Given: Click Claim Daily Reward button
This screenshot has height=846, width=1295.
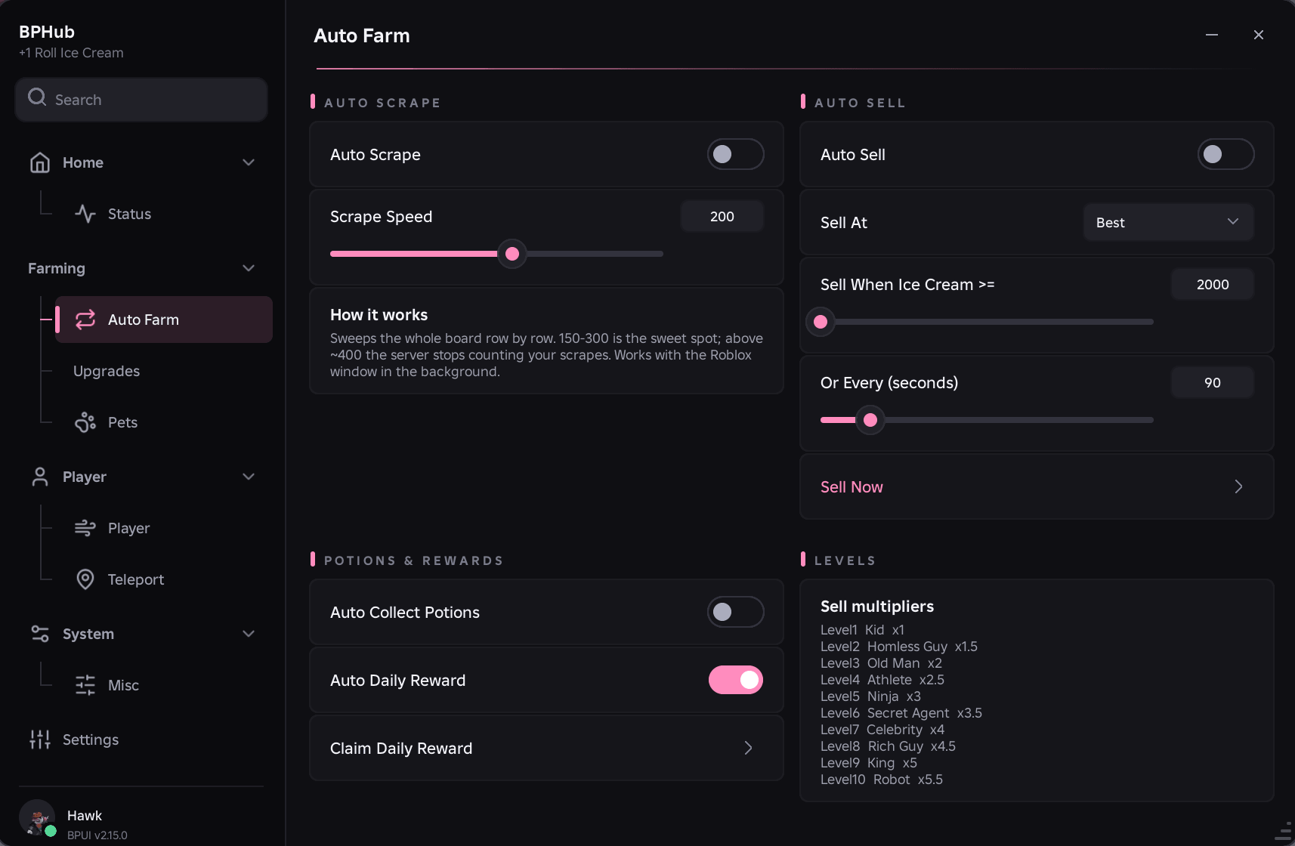Looking at the screenshot, I should point(546,748).
